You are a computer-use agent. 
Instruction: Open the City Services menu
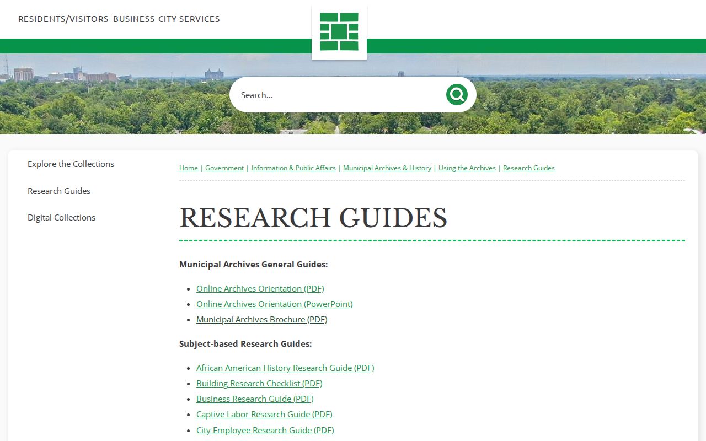point(189,19)
